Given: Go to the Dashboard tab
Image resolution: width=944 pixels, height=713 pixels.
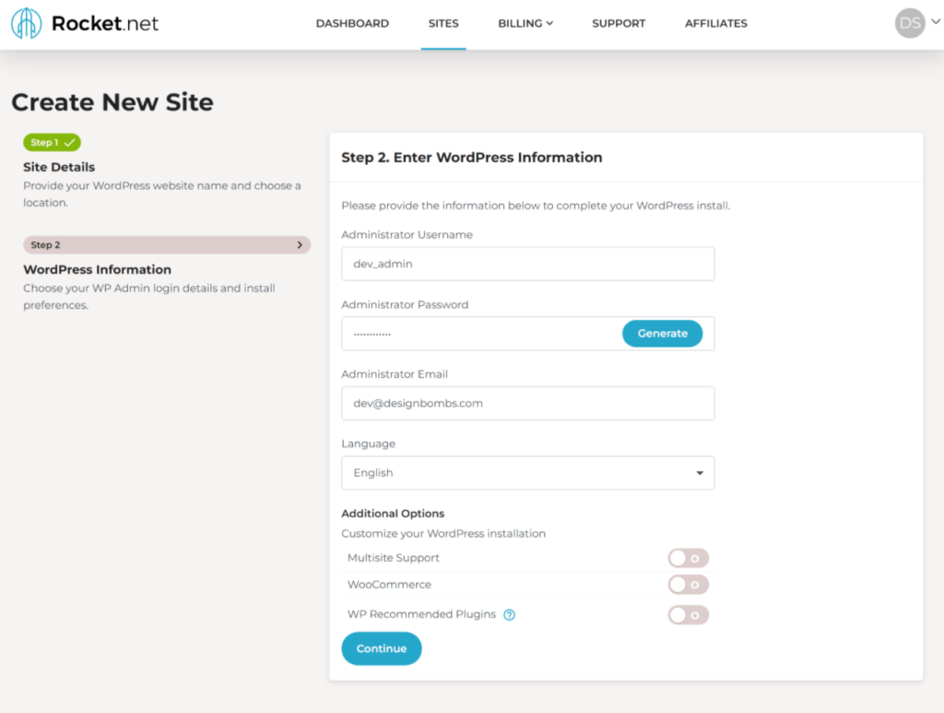Looking at the screenshot, I should (352, 23).
